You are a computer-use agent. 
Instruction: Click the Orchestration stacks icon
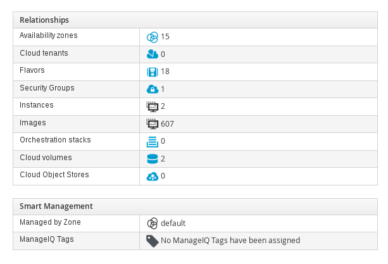152,142
